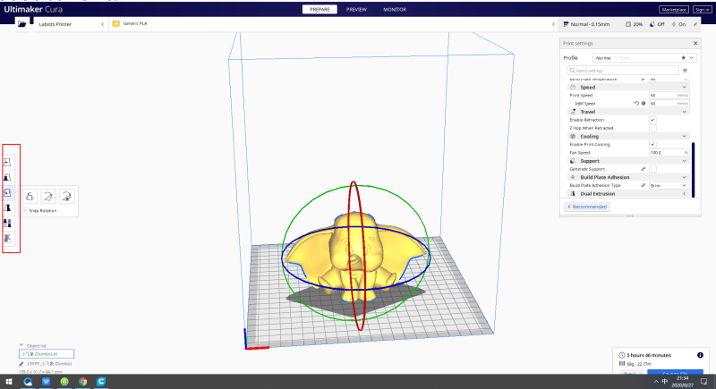Switch to the MONITOR stage tab

(395, 10)
